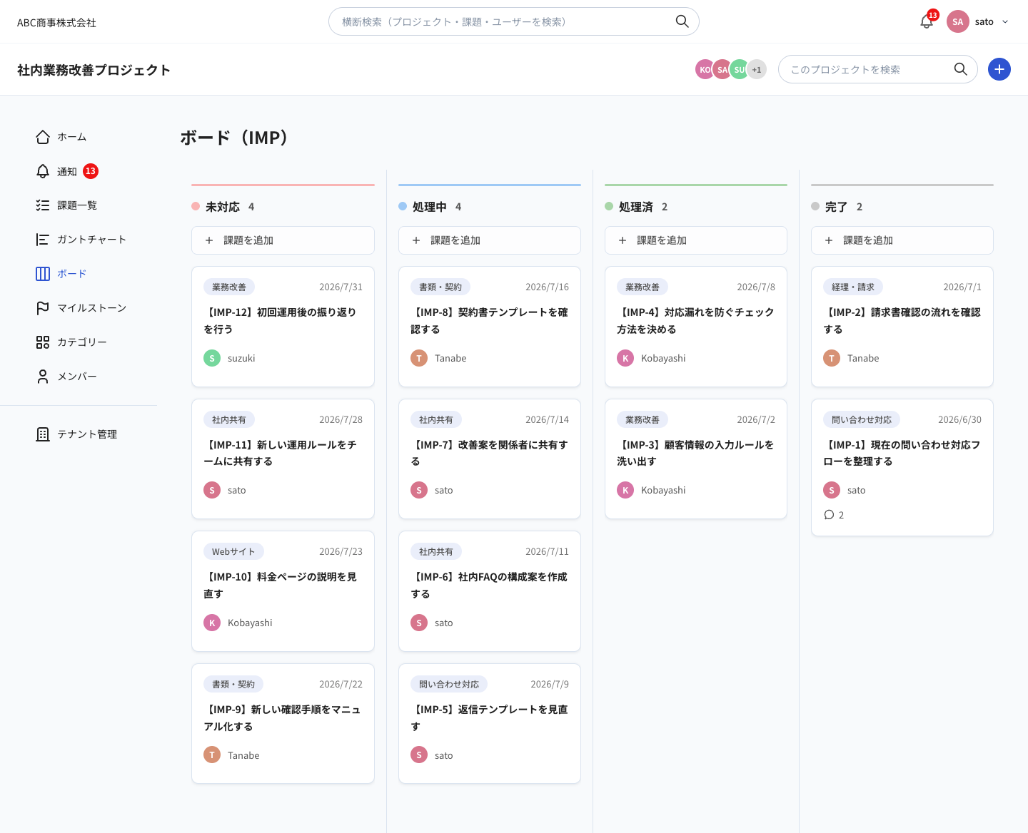Open the notification bell in the header

point(927,21)
